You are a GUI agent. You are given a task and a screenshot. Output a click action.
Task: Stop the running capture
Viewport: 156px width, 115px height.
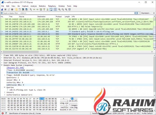point(5,10)
